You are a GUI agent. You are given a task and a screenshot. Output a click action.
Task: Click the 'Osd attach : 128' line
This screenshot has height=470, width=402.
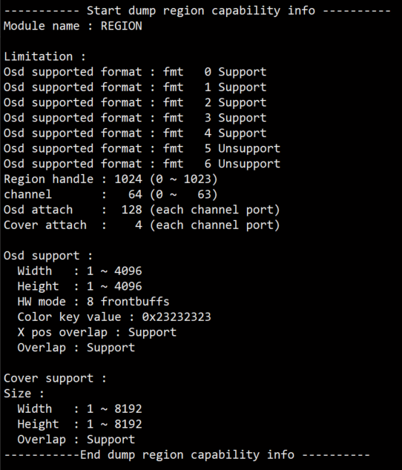[x=142, y=210]
